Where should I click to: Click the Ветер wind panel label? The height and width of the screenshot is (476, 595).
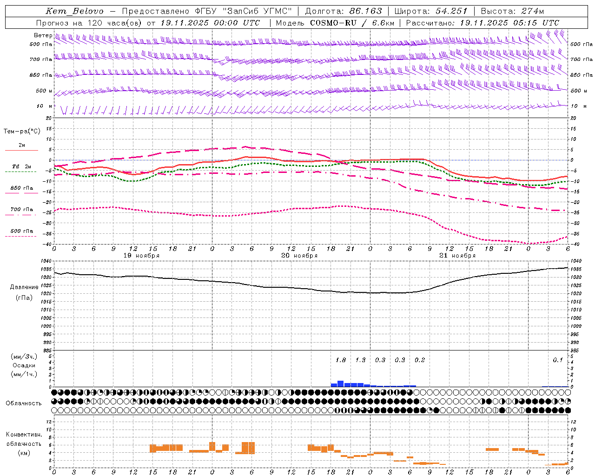click(43, 35)
